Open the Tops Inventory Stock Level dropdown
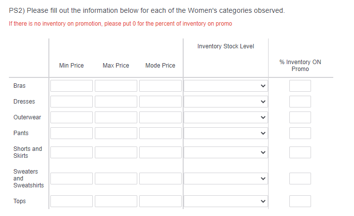 (x=226, y=201)
